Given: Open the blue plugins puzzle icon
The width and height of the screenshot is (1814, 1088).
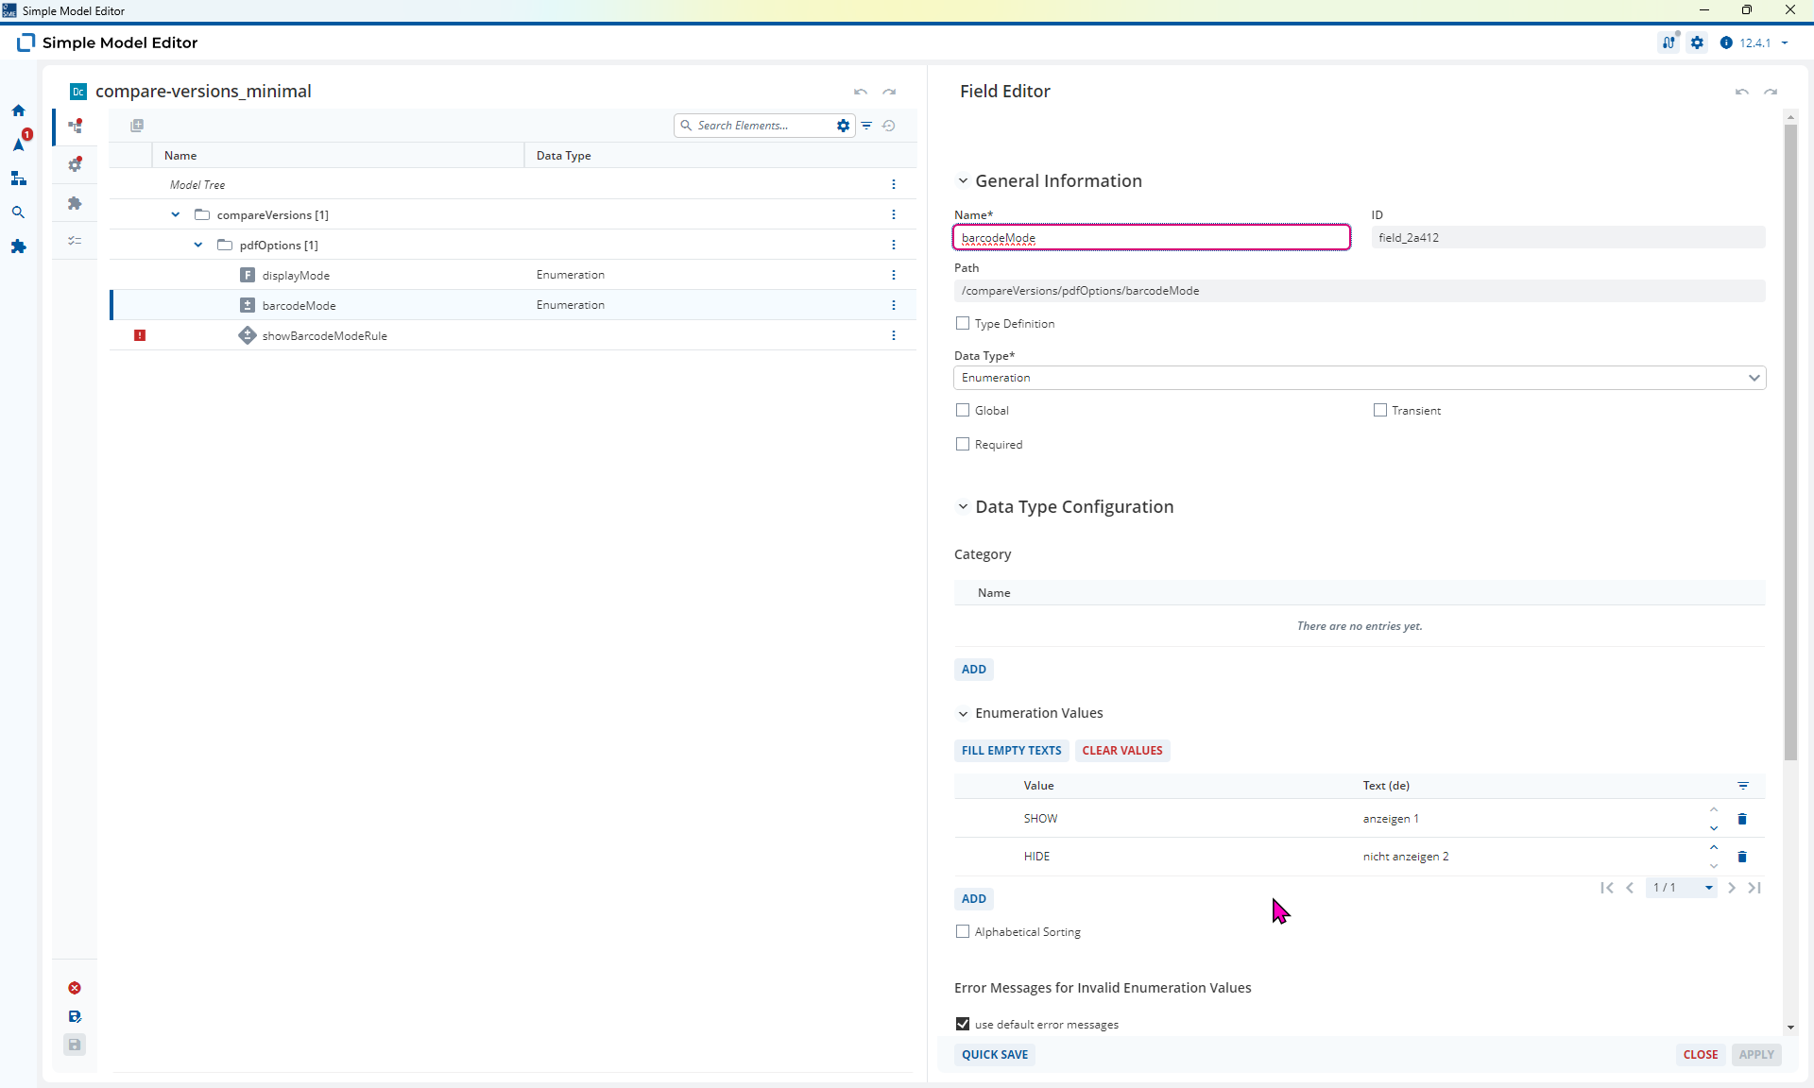Looking at the screenshot, I should point(18,246).
